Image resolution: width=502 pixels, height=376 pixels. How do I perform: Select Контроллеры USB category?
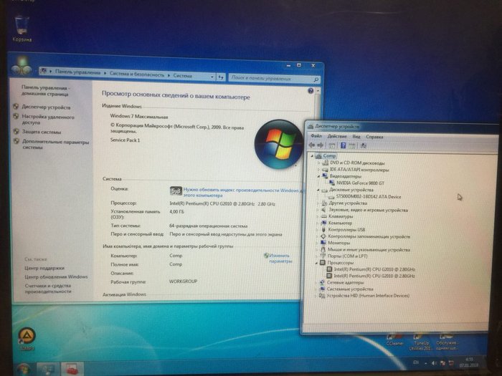(346, 230)
